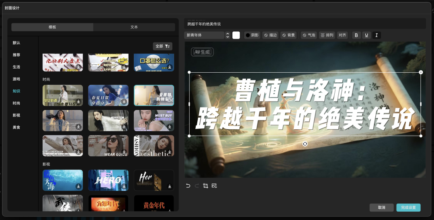Image resolution: width=434 pixels, height=220 pixels.
Task: Open the white text color swatch
Action: [236, 35]
